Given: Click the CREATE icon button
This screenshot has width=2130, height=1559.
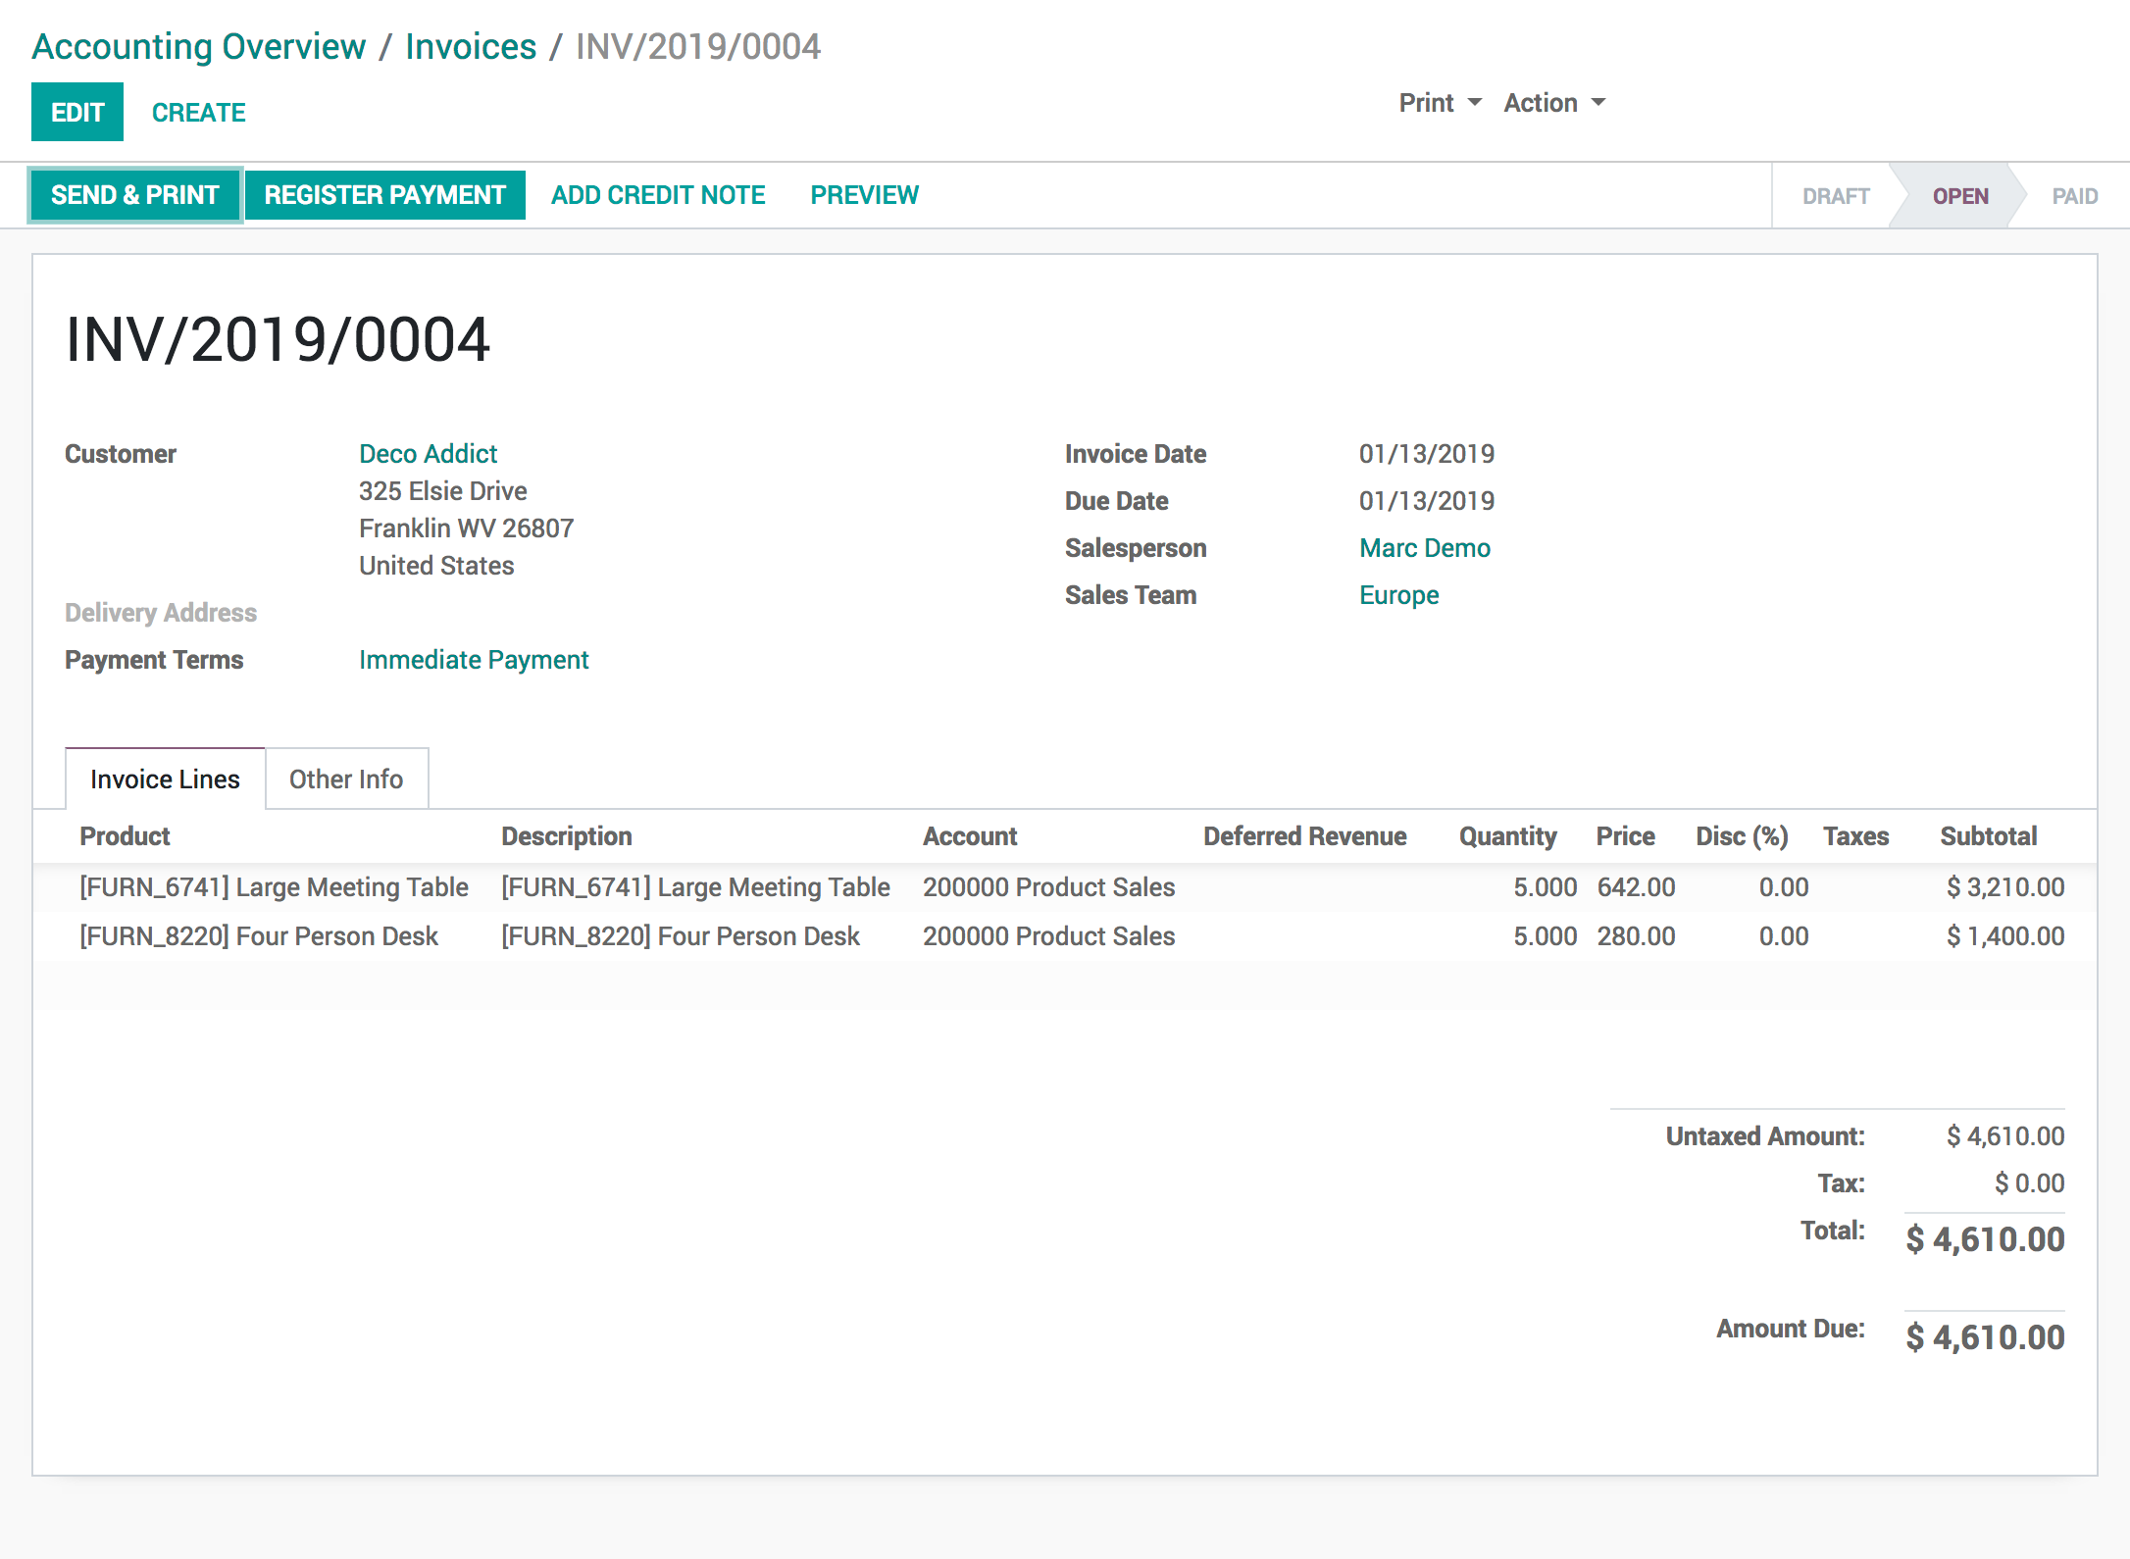Looking at the screenshot, I should click(x=198, y=111).
